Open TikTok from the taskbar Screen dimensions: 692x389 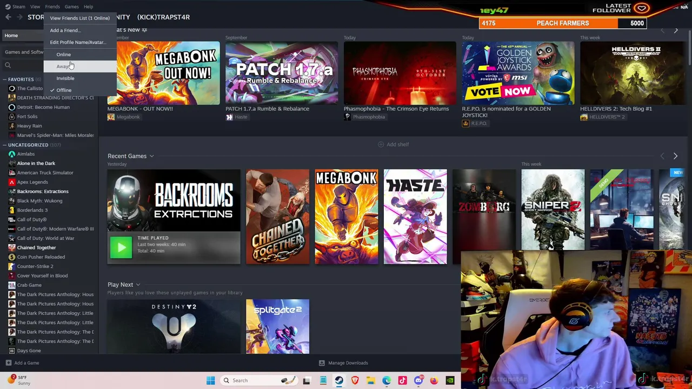402,380
